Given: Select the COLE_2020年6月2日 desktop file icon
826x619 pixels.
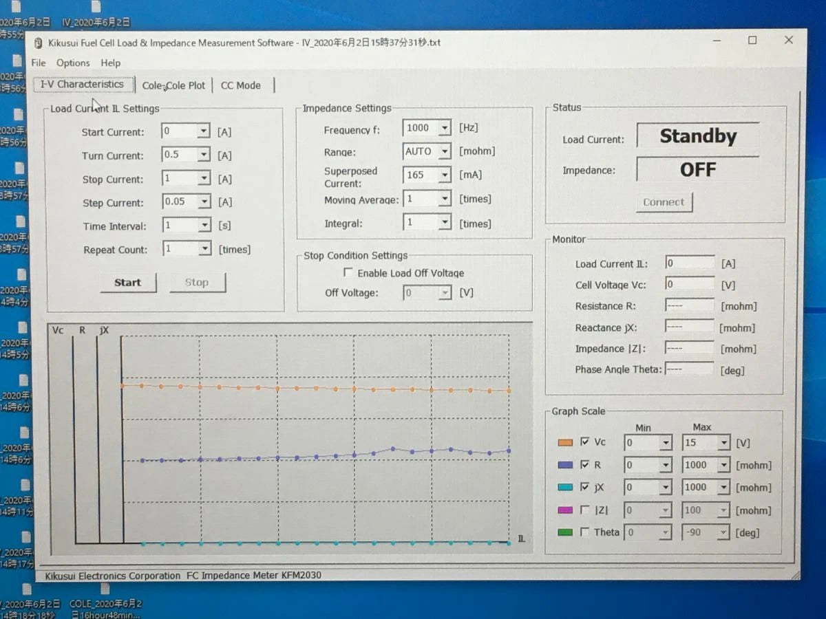Looking at the screenshot, I should click(105, 590).
